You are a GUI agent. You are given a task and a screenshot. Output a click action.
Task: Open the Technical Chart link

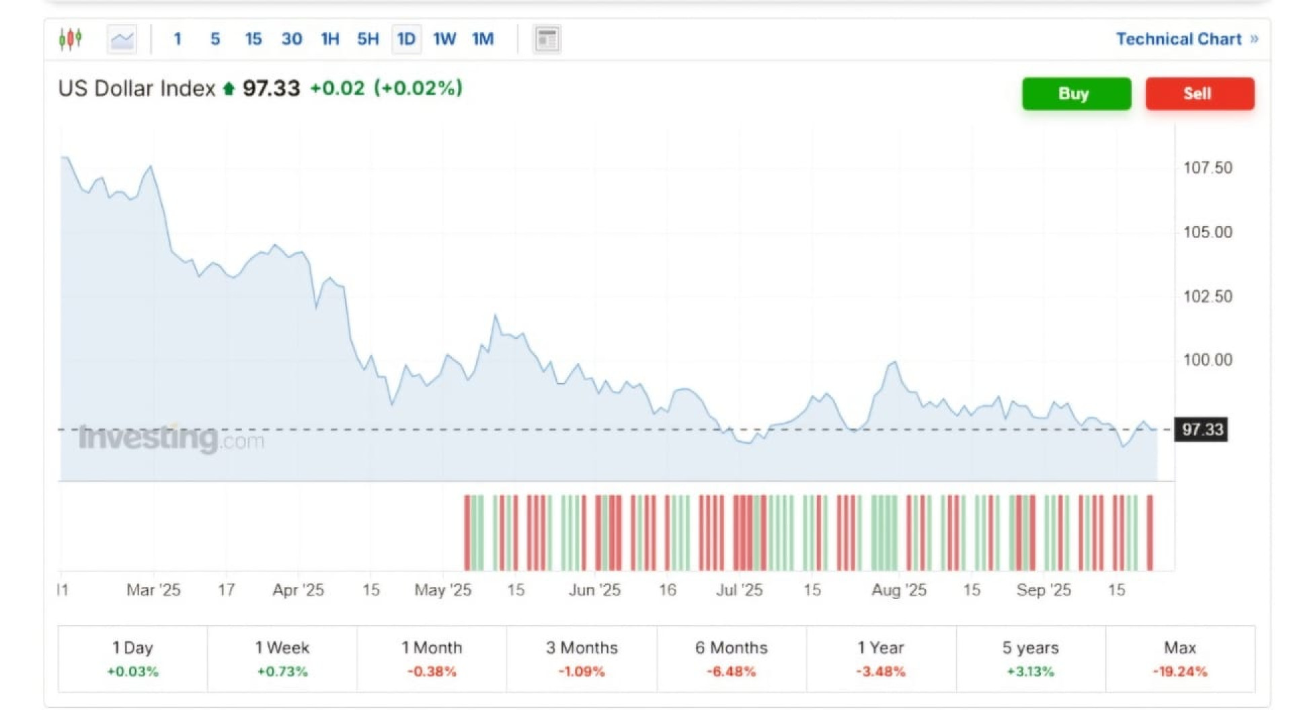coord(1178,39)
